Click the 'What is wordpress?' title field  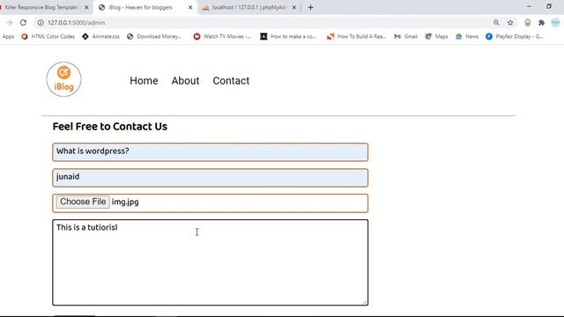210,152
